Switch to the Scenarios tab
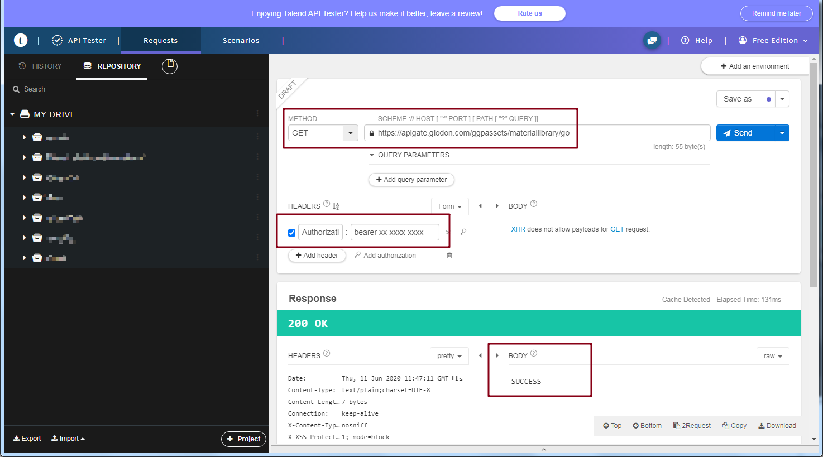The height and width of the screenshot is (457, 823). (241, 40)
